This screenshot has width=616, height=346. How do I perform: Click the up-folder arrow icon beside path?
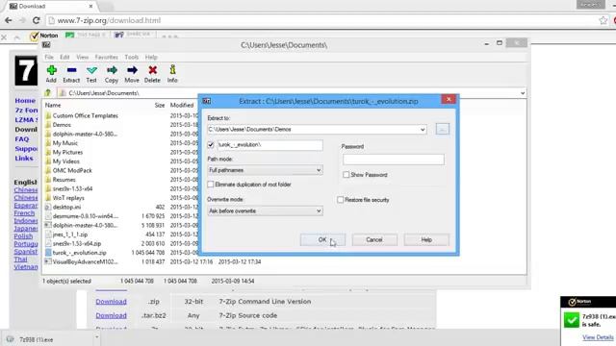click(x=48, y=93)
